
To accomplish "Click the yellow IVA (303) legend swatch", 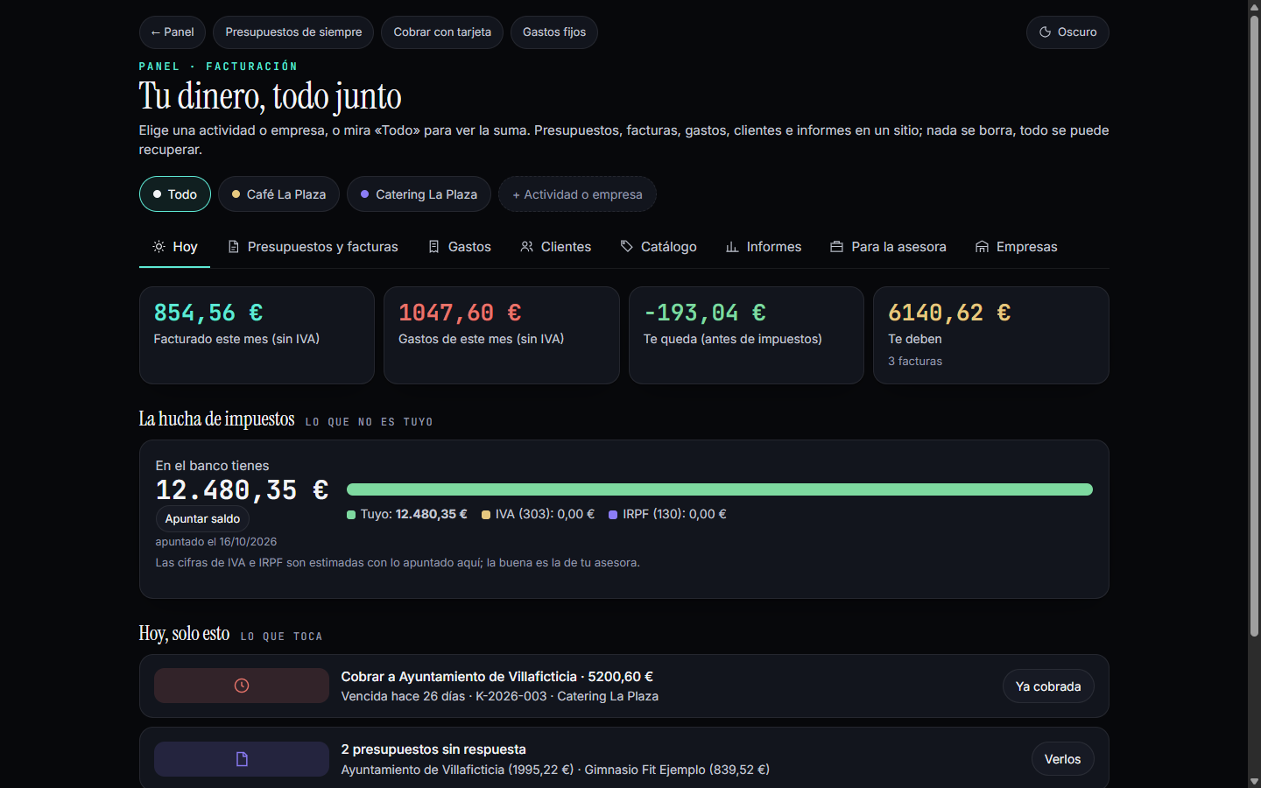I will 486,515.
